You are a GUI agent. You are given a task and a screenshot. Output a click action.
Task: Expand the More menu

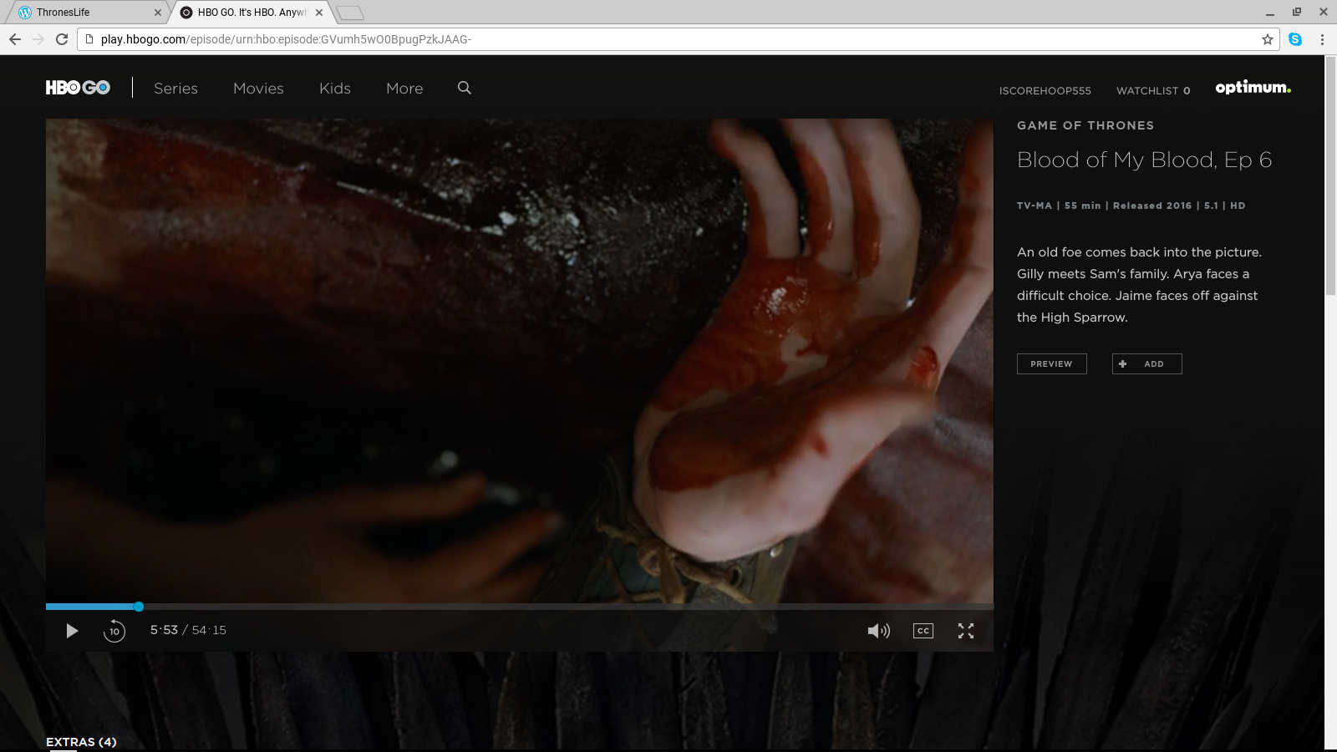coord(404,89)
